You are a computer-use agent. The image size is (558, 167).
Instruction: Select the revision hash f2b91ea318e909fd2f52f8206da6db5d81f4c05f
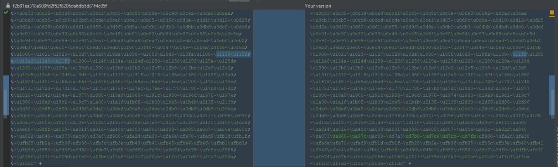pyautogui.click(x=60, y=6)
